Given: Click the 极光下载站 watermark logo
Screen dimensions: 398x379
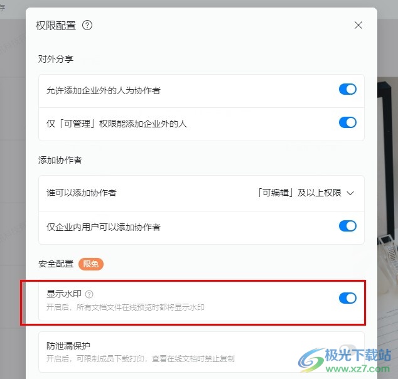Looking at the screenshot, I should [345, 360].
